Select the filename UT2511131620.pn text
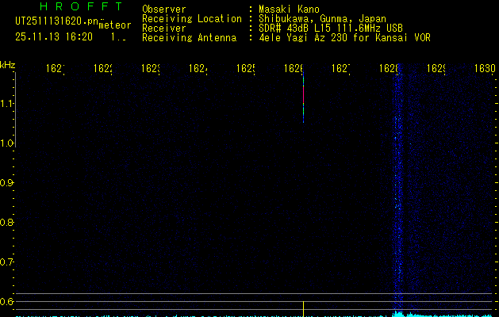The height and width of the screenshot is (317, 499). point(56,21)
